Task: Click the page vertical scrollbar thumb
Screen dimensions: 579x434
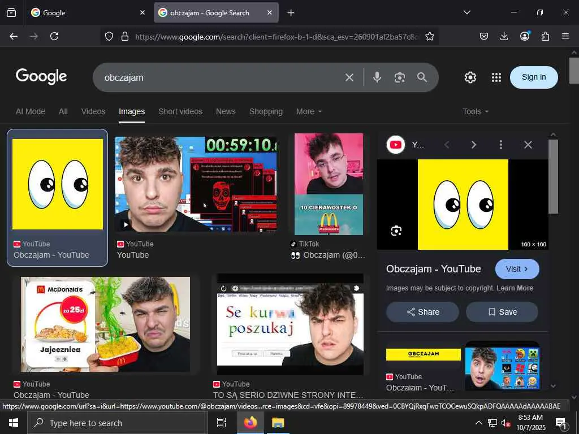Action: 574,71
